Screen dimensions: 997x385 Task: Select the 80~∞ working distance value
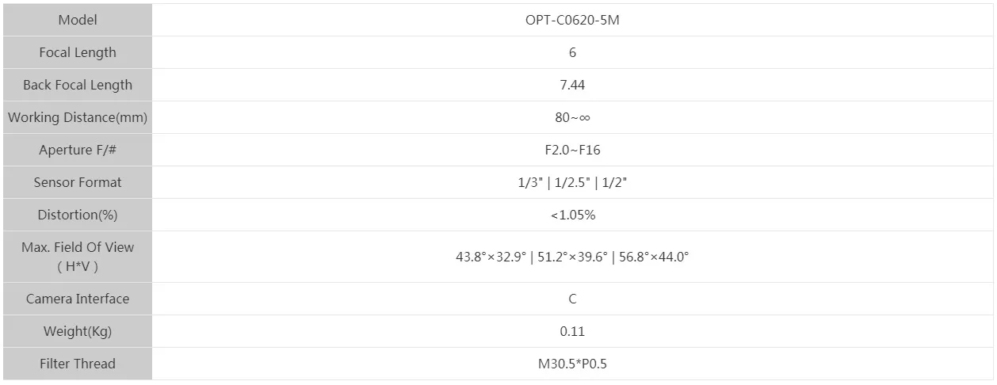coord(572,117)
